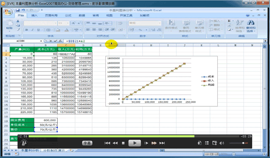Click the Merge and Center icon
Image resolution: width=270 pixels, height=158 pixels.
click(120, 30)
